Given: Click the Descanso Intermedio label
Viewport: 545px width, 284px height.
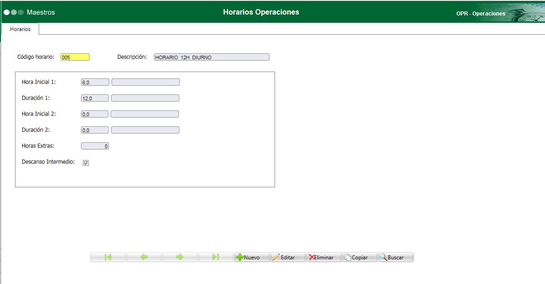Looking at the screenshot, I should [x=48, y=162].
